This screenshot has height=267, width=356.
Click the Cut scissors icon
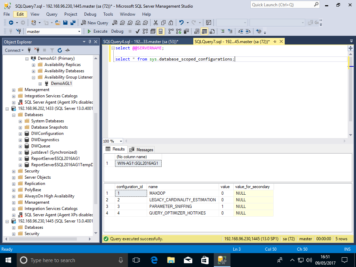tap(156, 23)
